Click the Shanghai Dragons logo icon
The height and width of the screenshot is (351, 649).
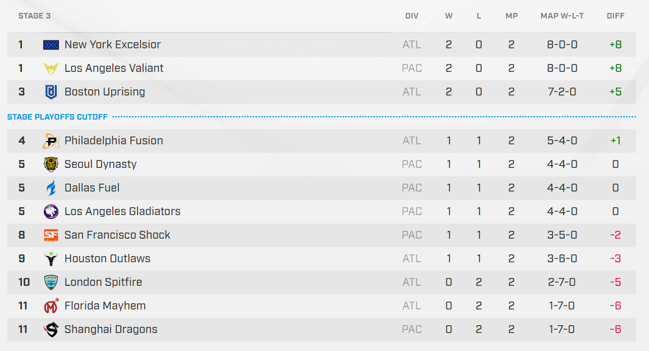tap(51, 330)
